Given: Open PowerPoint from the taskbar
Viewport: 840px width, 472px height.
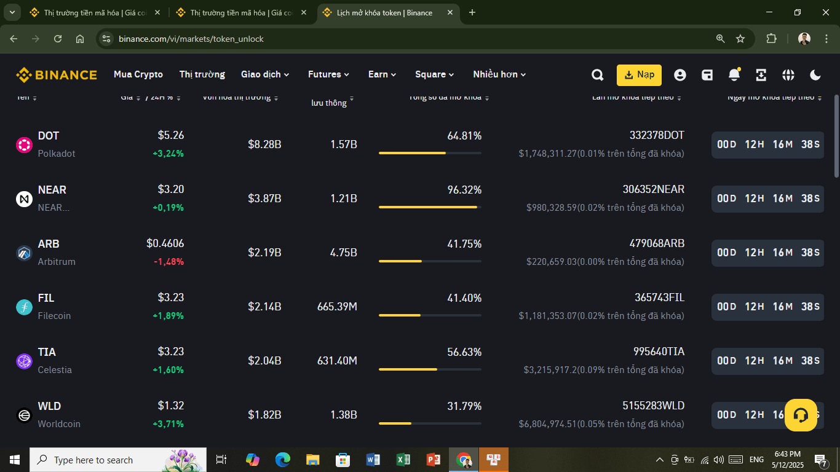Looking at the screenshot, I should point(434,460).
